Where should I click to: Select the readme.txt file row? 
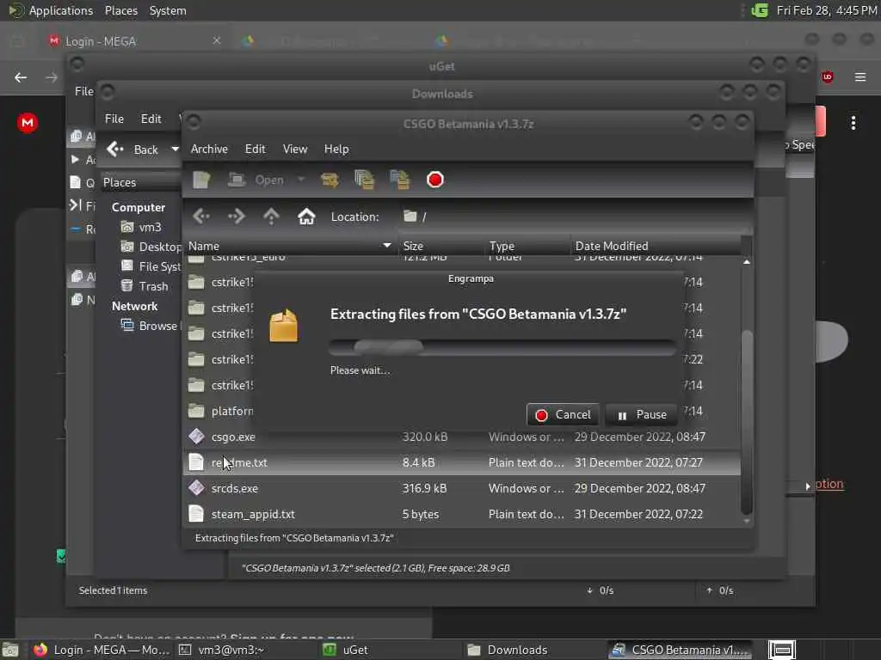[462, 462]
